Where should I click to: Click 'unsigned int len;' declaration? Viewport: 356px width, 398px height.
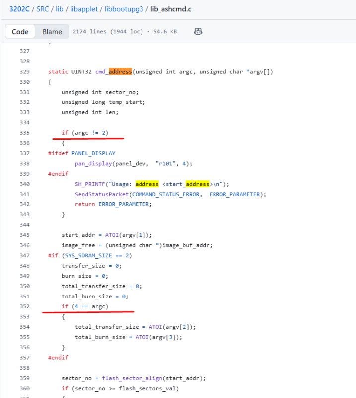click(x=90, y=112)
